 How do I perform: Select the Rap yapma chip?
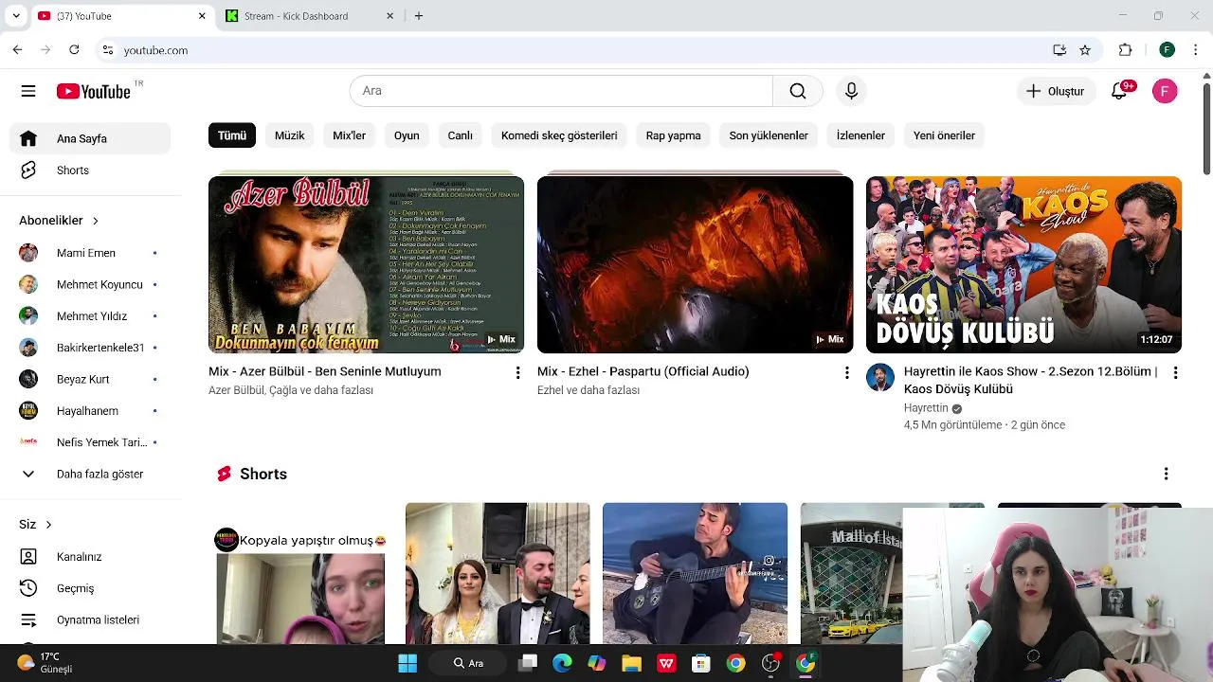(673, 135)
